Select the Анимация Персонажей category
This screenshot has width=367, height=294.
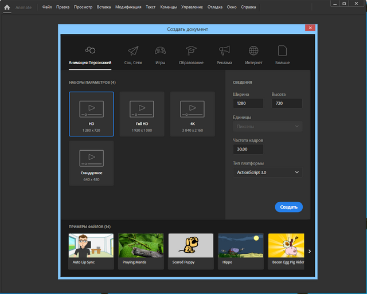[90, 51]
